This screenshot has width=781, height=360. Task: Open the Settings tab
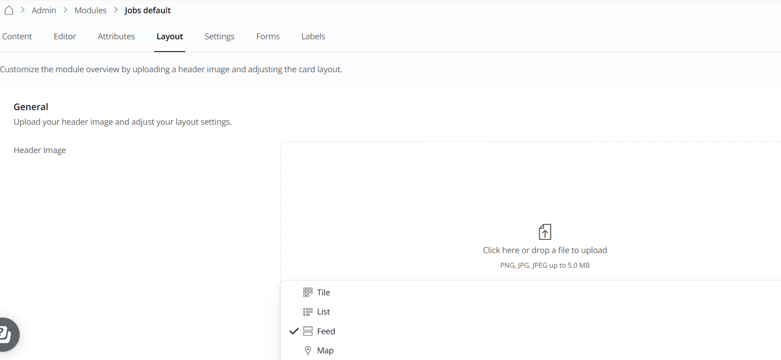coord(219,37)
